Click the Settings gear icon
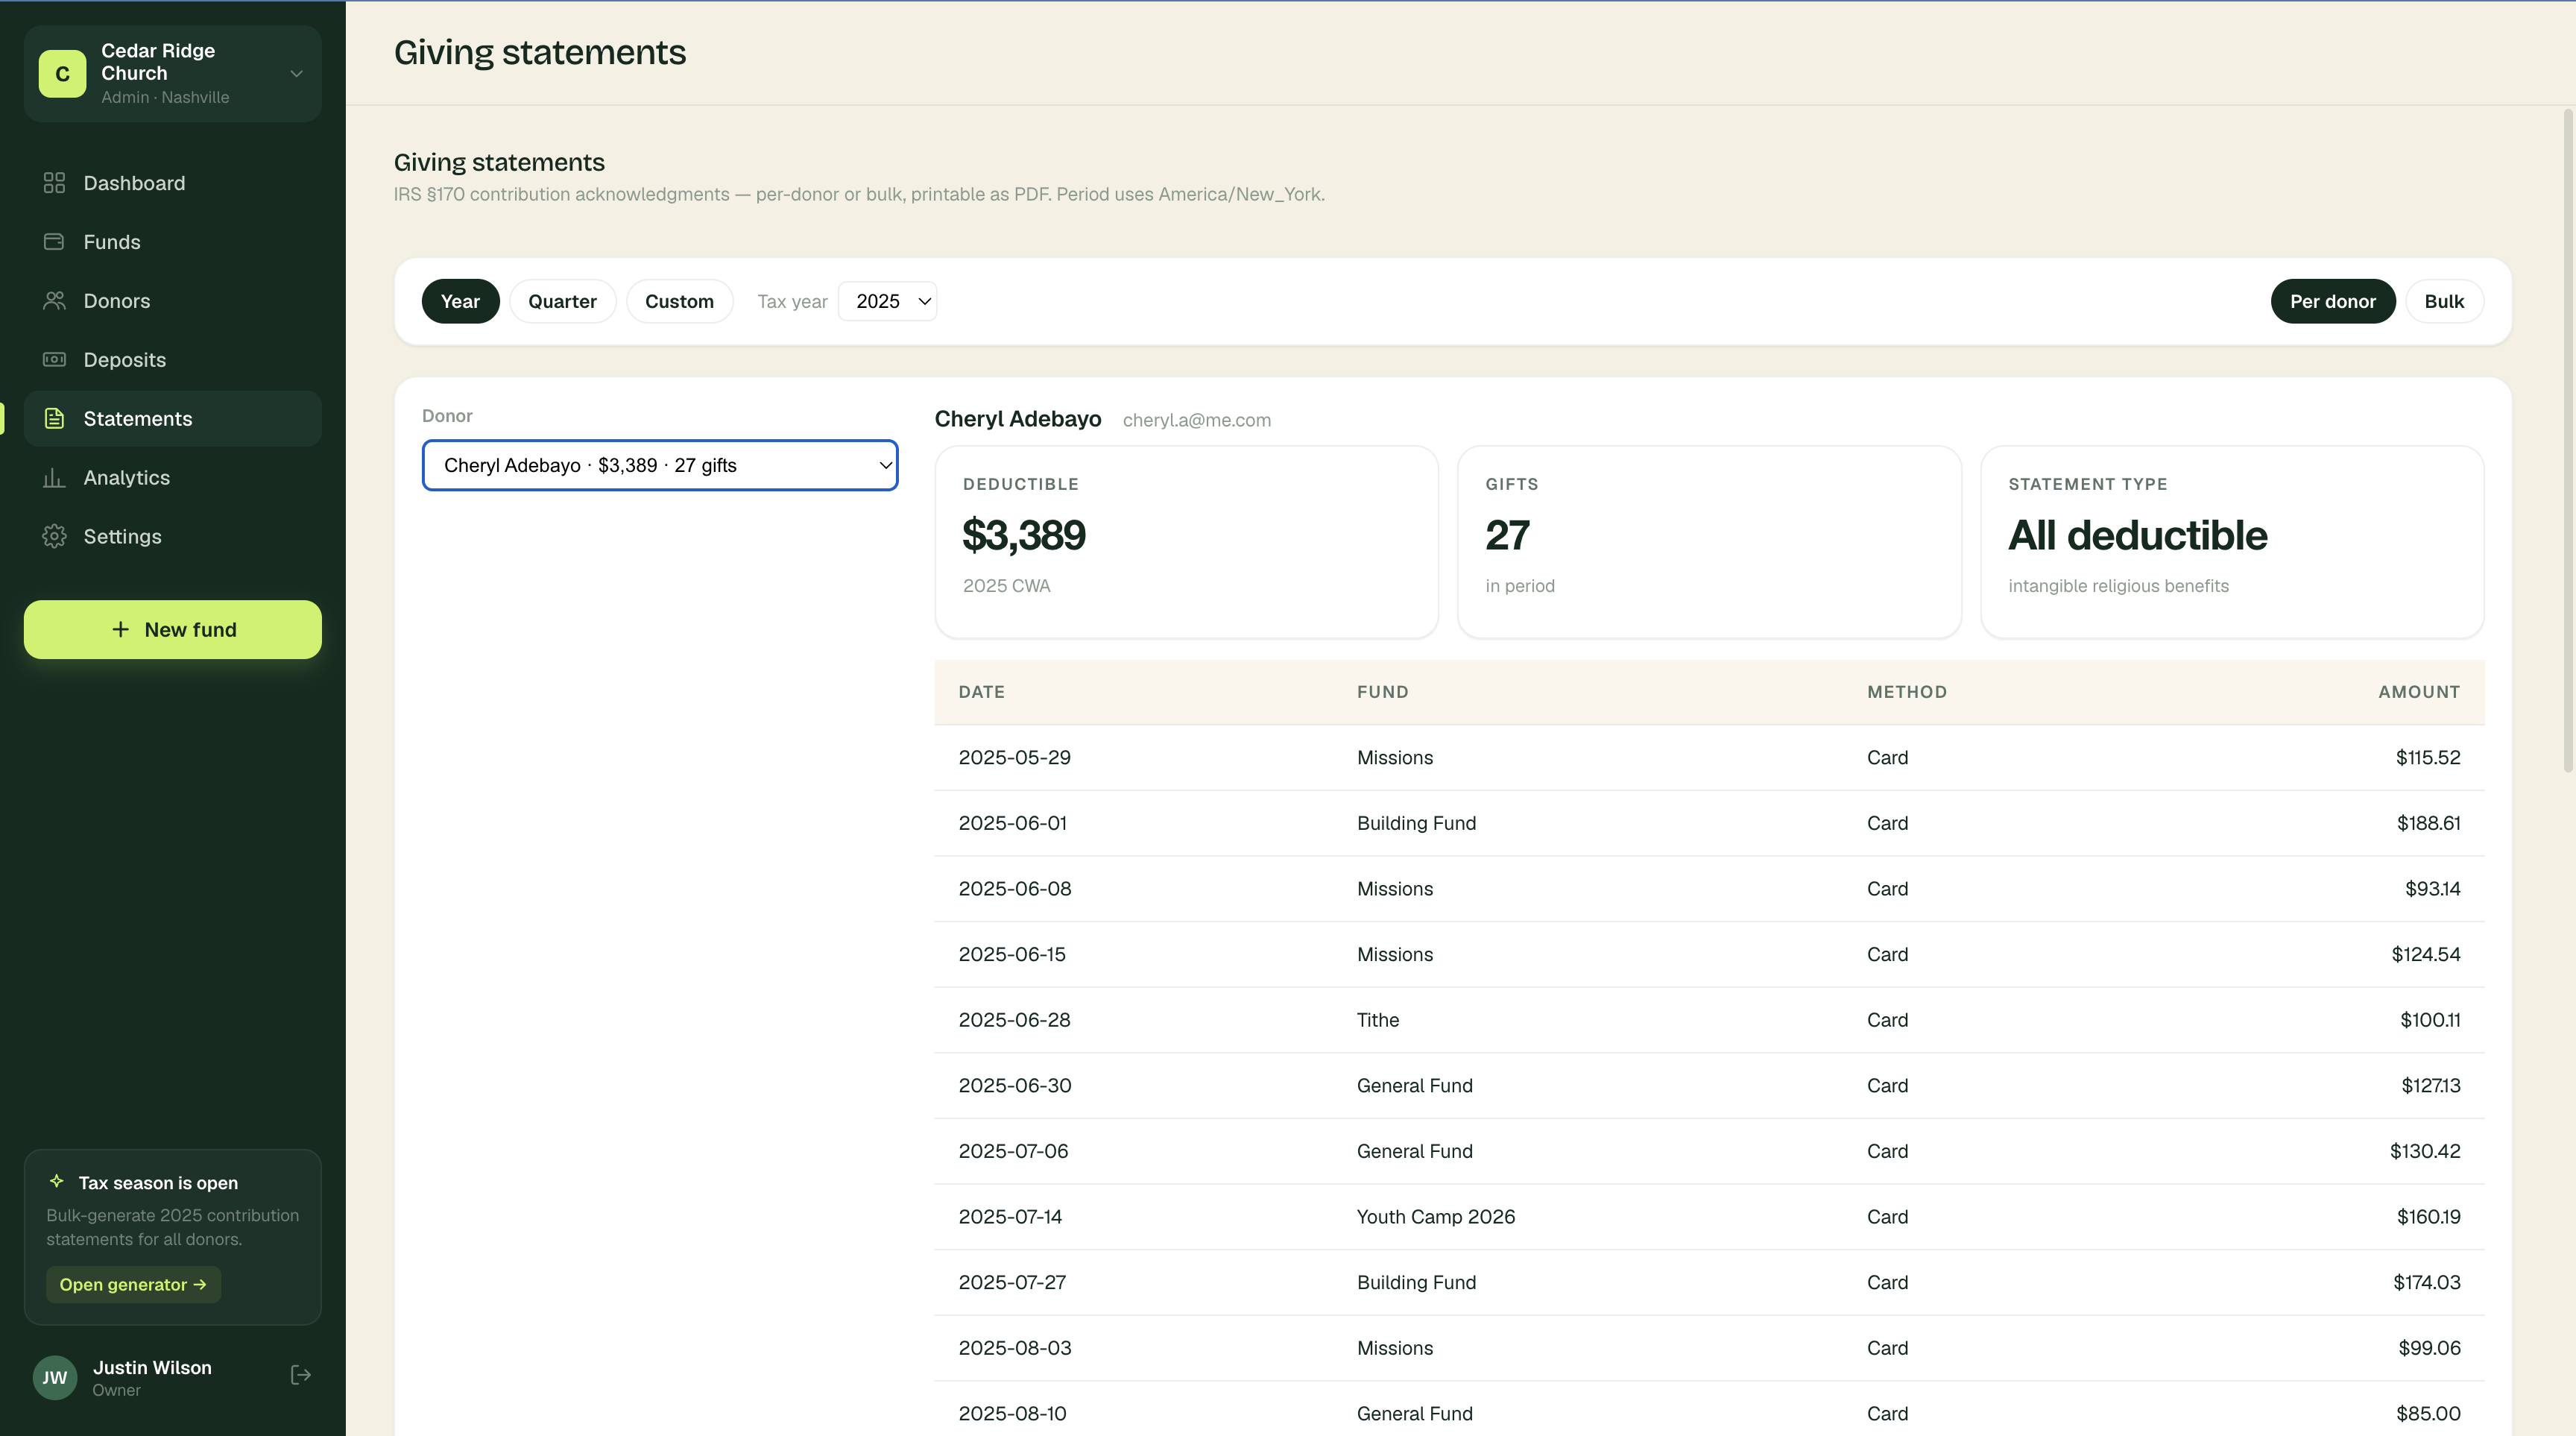This screenshot has width=2576, height=1436. 54,537
